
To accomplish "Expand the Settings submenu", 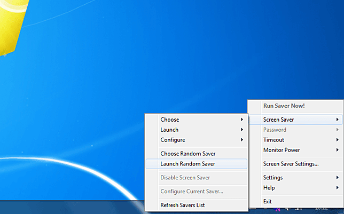I will click(x=296, y=178).
